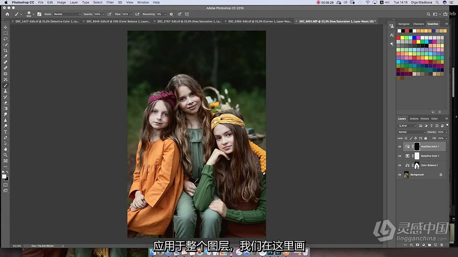Select the Gradient tool

[5, 109]
